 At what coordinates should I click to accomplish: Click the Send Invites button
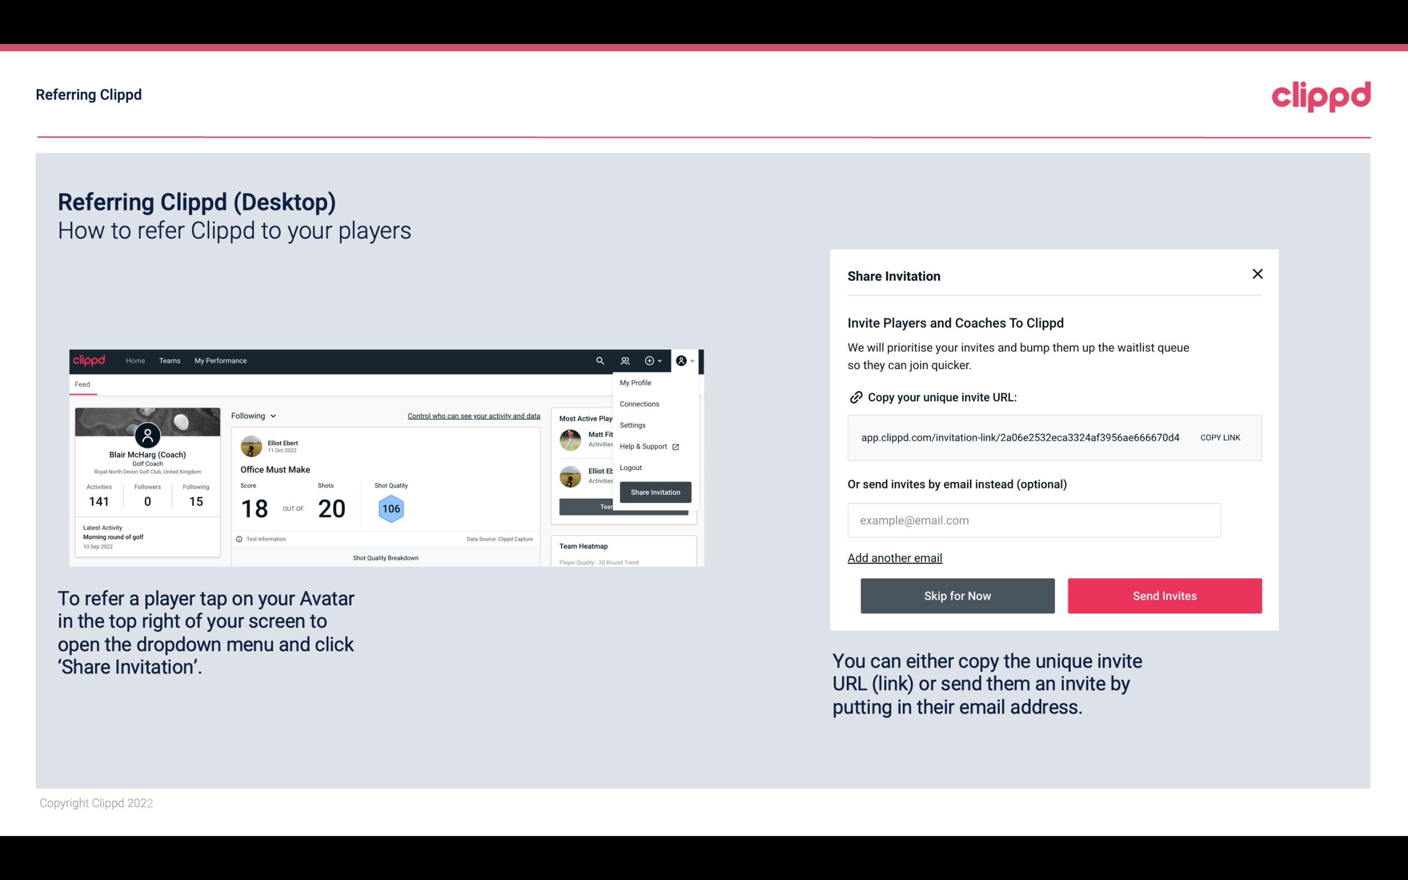[x=1165, y=595]
